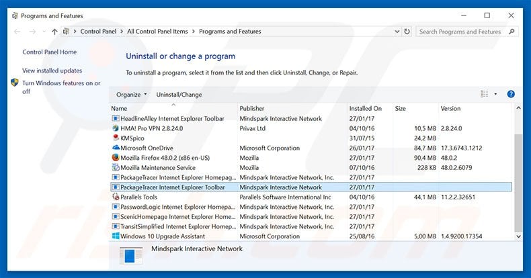Image resolution: width=531 pixels, height=278 pixels.
Task: Click Control Panel breadcrumb
Action: pyautogui.click(x=98, y=32)
